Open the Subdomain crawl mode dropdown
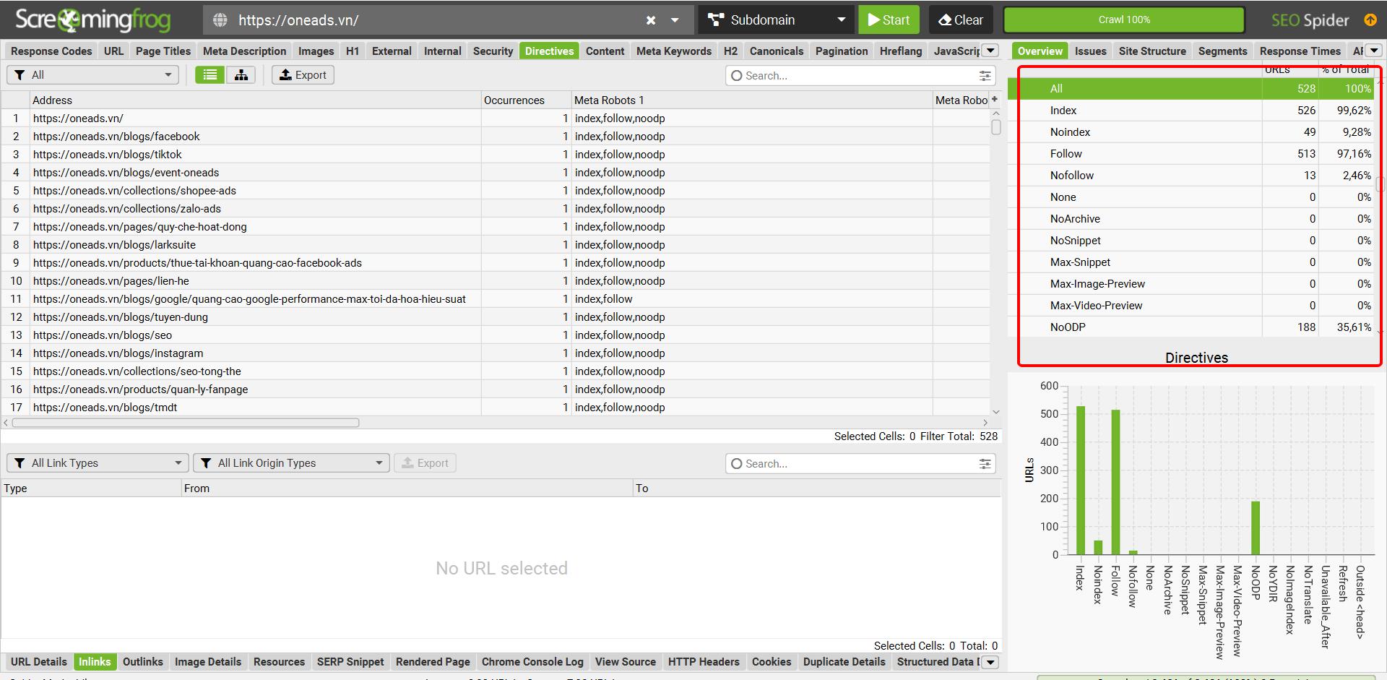This screenshot has height=680, width=1387. (x=777, y=20)
